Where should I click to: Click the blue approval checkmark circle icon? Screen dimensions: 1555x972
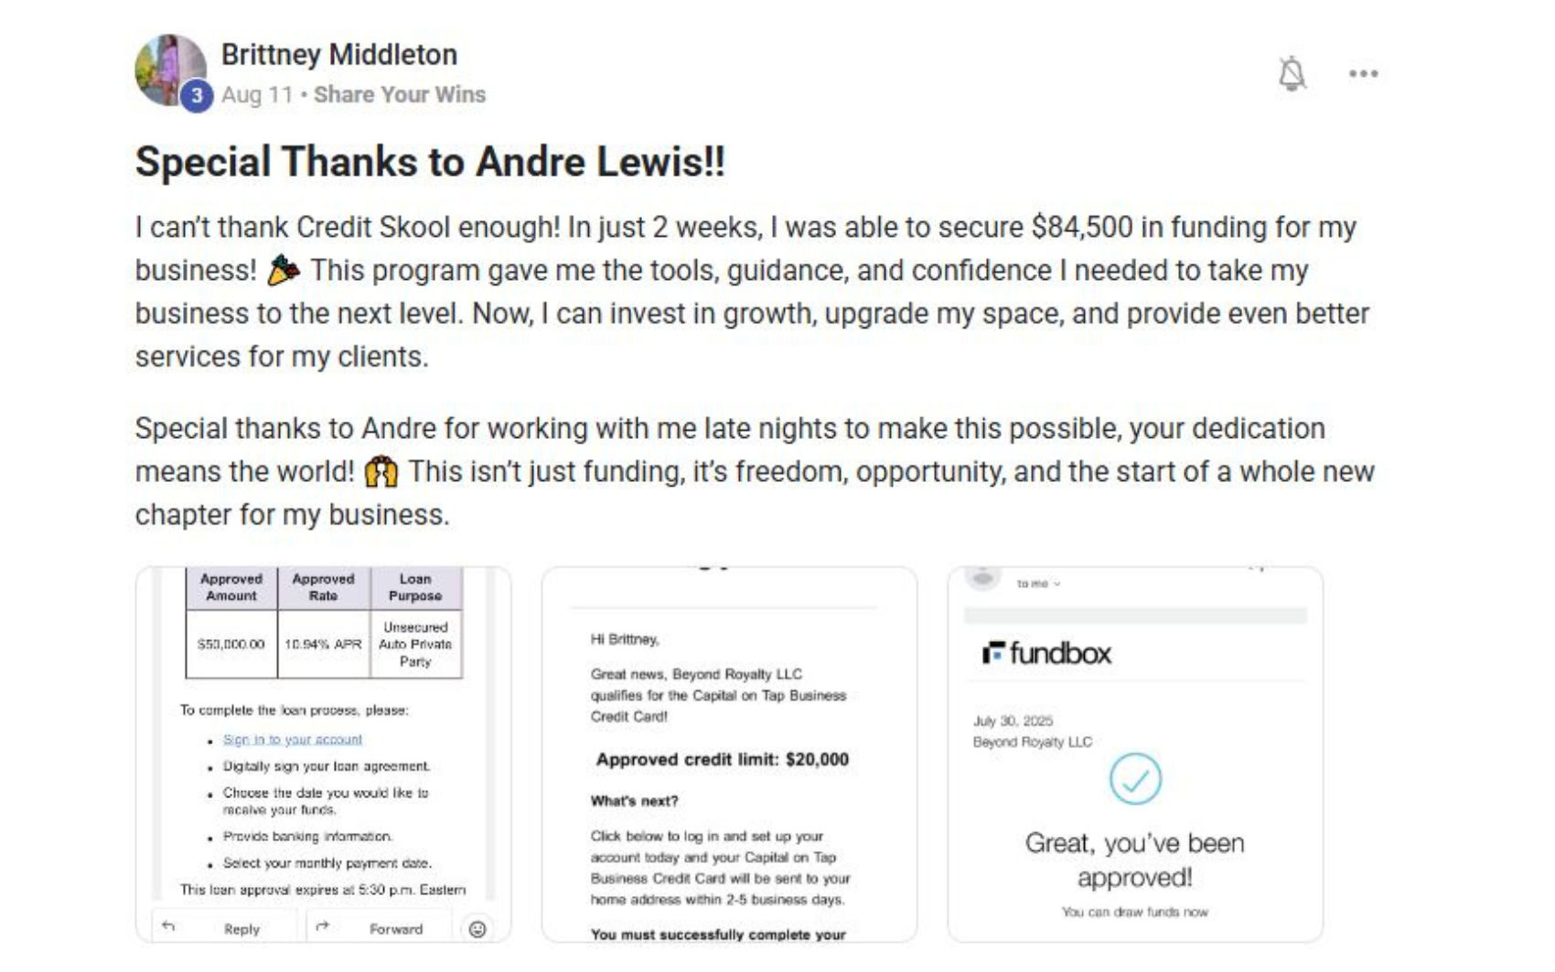click(x=1135, y=779)
